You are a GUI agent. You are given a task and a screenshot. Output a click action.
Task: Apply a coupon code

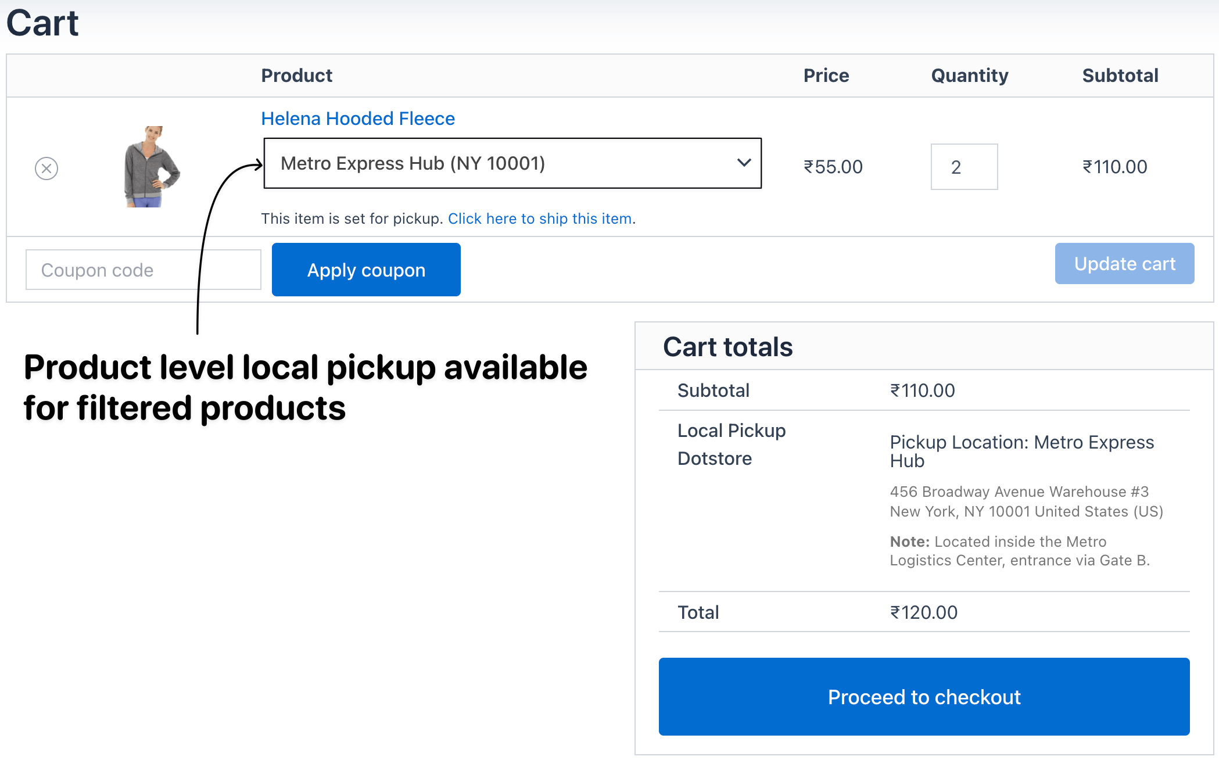click(x=365, y=269)
